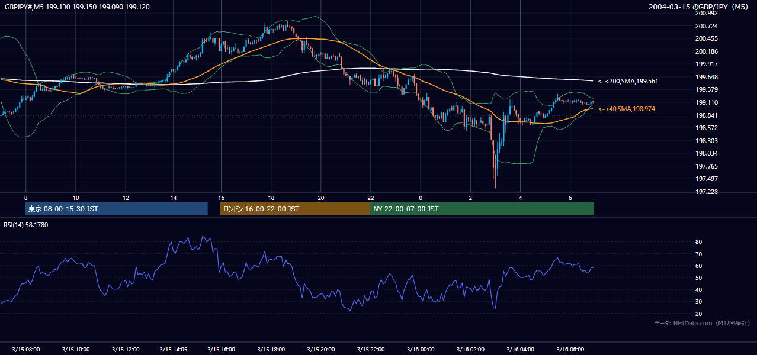This screenshot has height=355, width=757.
Task: Click the 199.648 price axis value
Action: click(x=706, y=77)
